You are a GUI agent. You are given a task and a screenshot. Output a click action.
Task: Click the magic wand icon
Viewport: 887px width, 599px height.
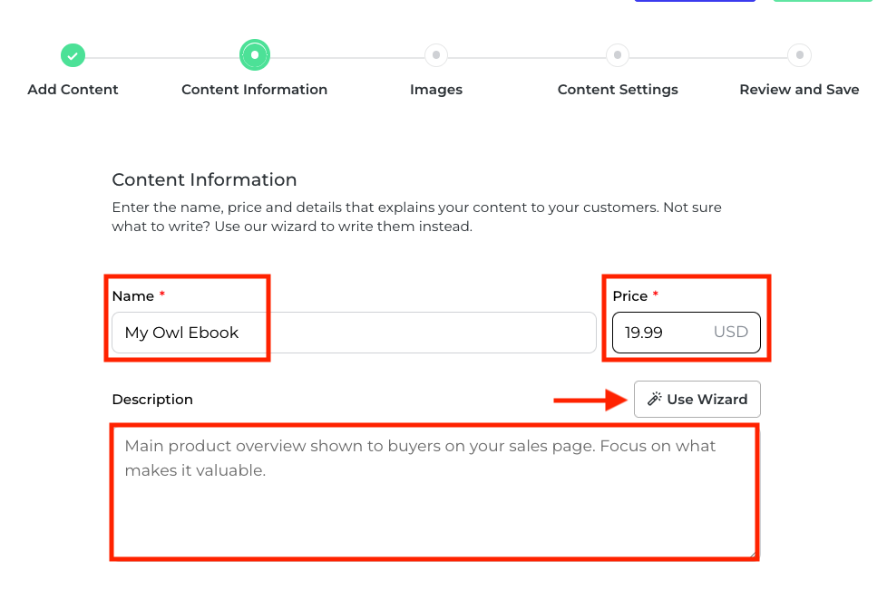654,400
